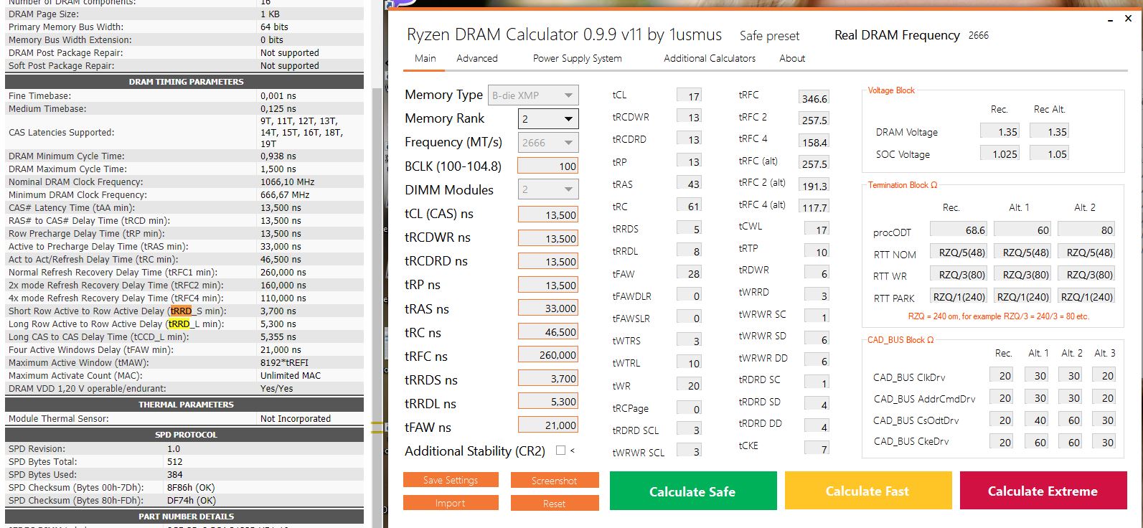Click the tWR result value 20
Screen dimensions: 1143x528
(x=689, y=385)
